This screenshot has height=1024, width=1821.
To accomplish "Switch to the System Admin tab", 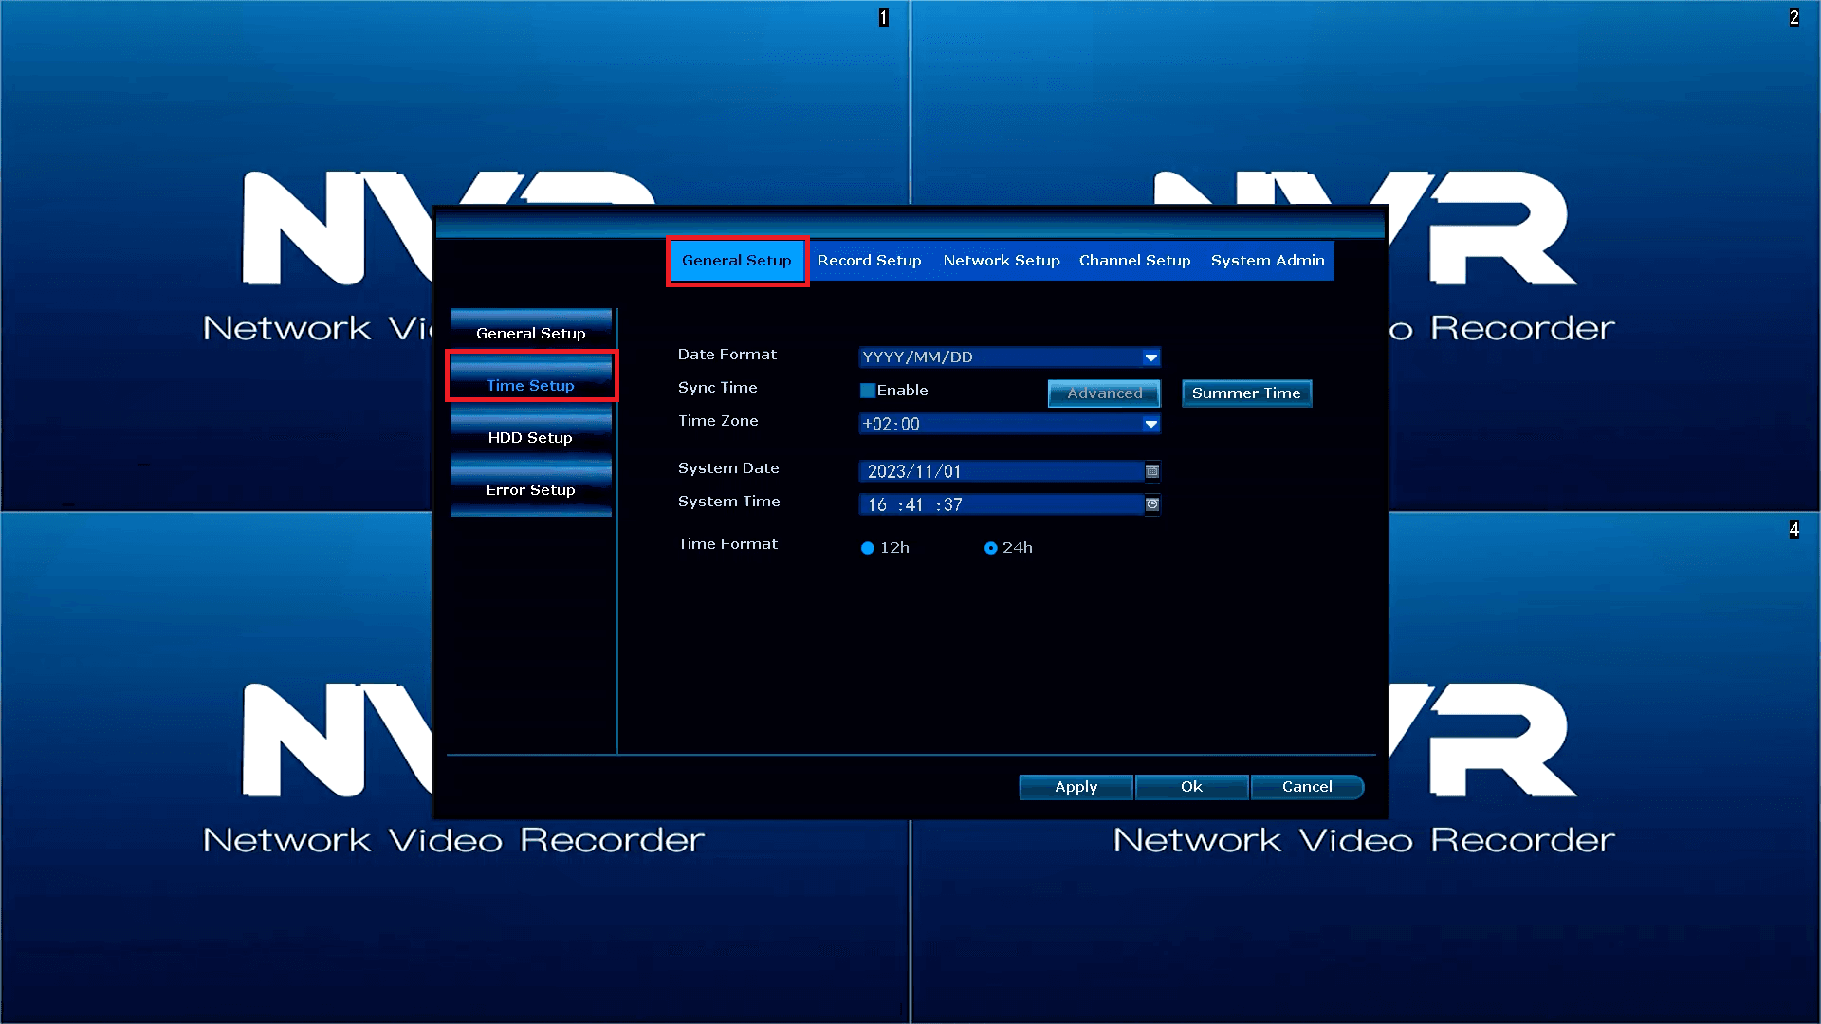I will [1267, 261].
